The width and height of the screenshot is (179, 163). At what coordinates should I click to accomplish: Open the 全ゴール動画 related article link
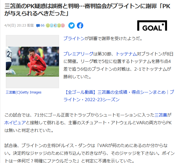(x=119, y=96)
